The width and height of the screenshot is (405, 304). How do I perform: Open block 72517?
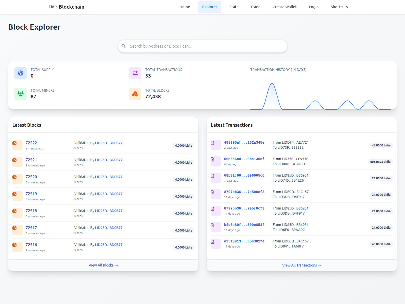[x=31, y=228]
